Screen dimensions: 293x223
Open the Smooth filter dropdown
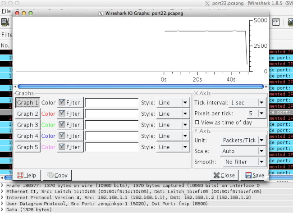point(244,162)
